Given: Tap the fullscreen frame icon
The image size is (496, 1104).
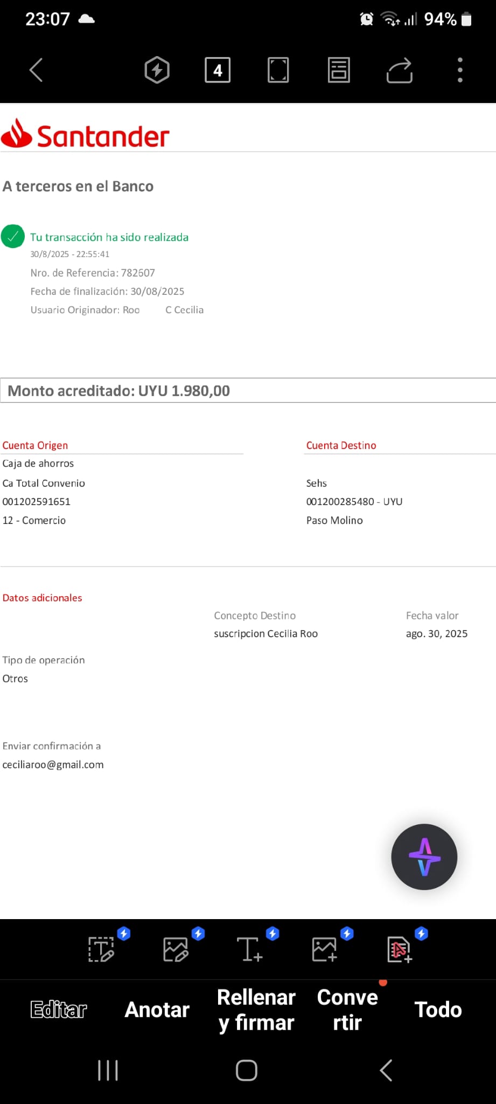Looking at the screenshot, I should click(x=278, y=70).
